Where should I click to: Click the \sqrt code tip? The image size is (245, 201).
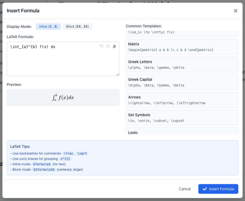[82, 154]
